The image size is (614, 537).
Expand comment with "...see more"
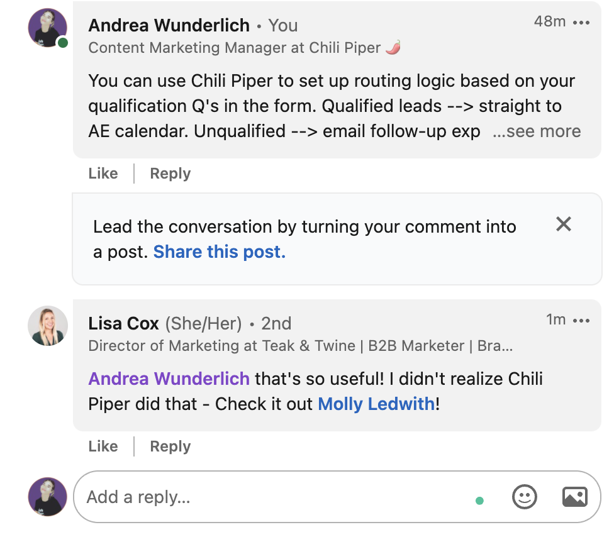(x=537, y=131)
